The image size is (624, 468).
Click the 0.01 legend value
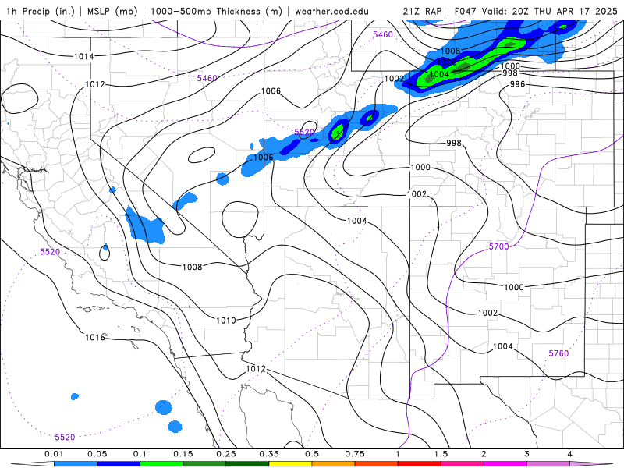click(54, 454)
